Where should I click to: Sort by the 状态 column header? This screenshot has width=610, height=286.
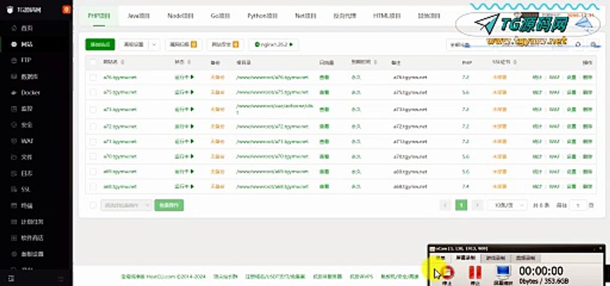pyautogui.click(x=182, y=62)
